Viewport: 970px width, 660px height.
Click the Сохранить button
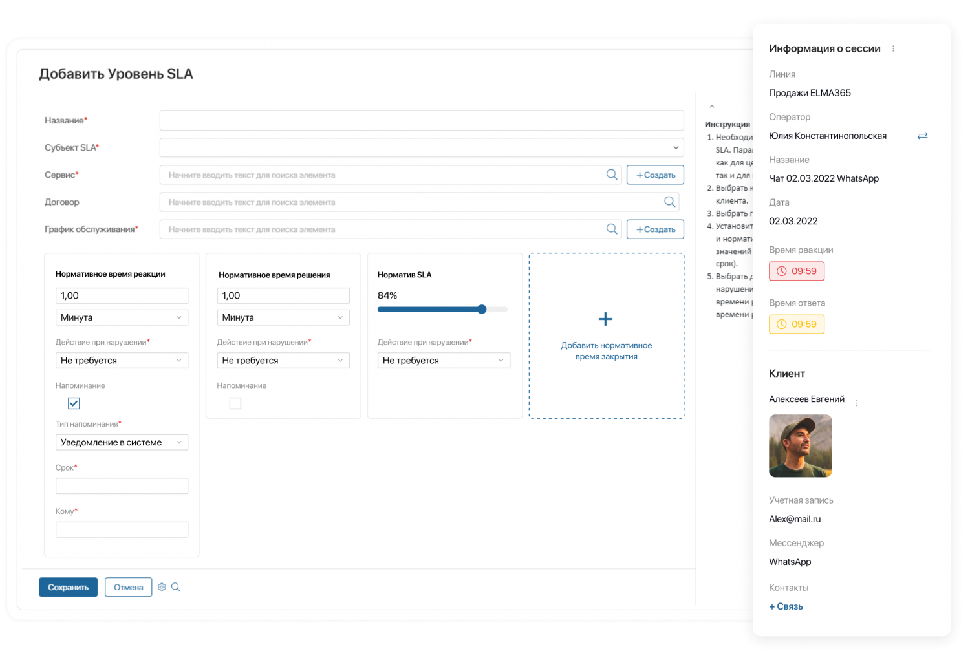pos(68,587)
